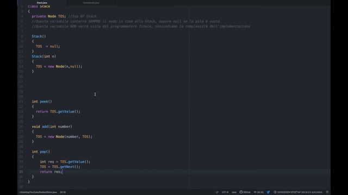Click the rightmost circular icon in status bar
Screen dimensions: 348x195
pyautogui.click(x=327, y=192)
